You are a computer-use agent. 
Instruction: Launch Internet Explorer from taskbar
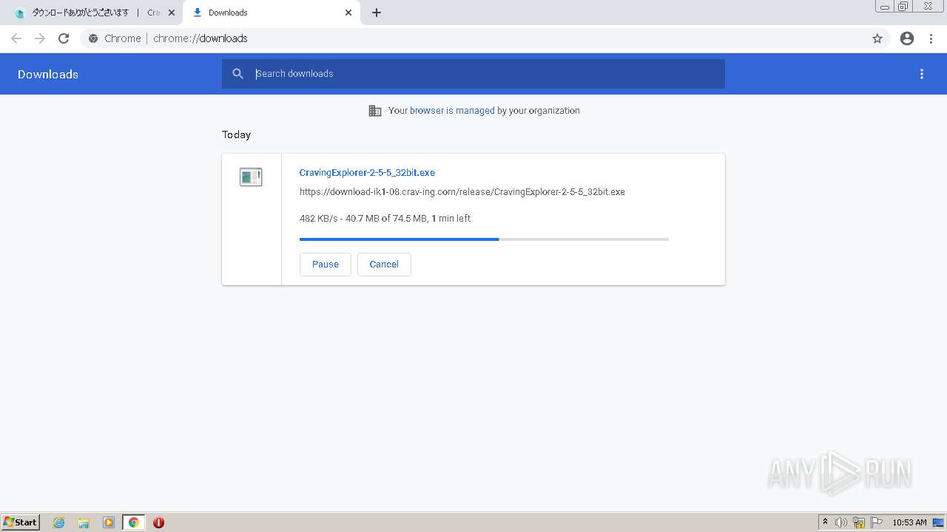tap(59, 522)
